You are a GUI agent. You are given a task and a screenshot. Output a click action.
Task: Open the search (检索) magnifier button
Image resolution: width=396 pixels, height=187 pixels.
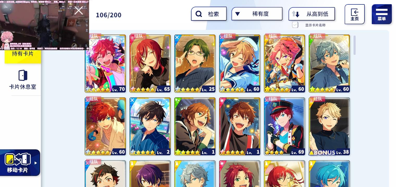(199, 14)
